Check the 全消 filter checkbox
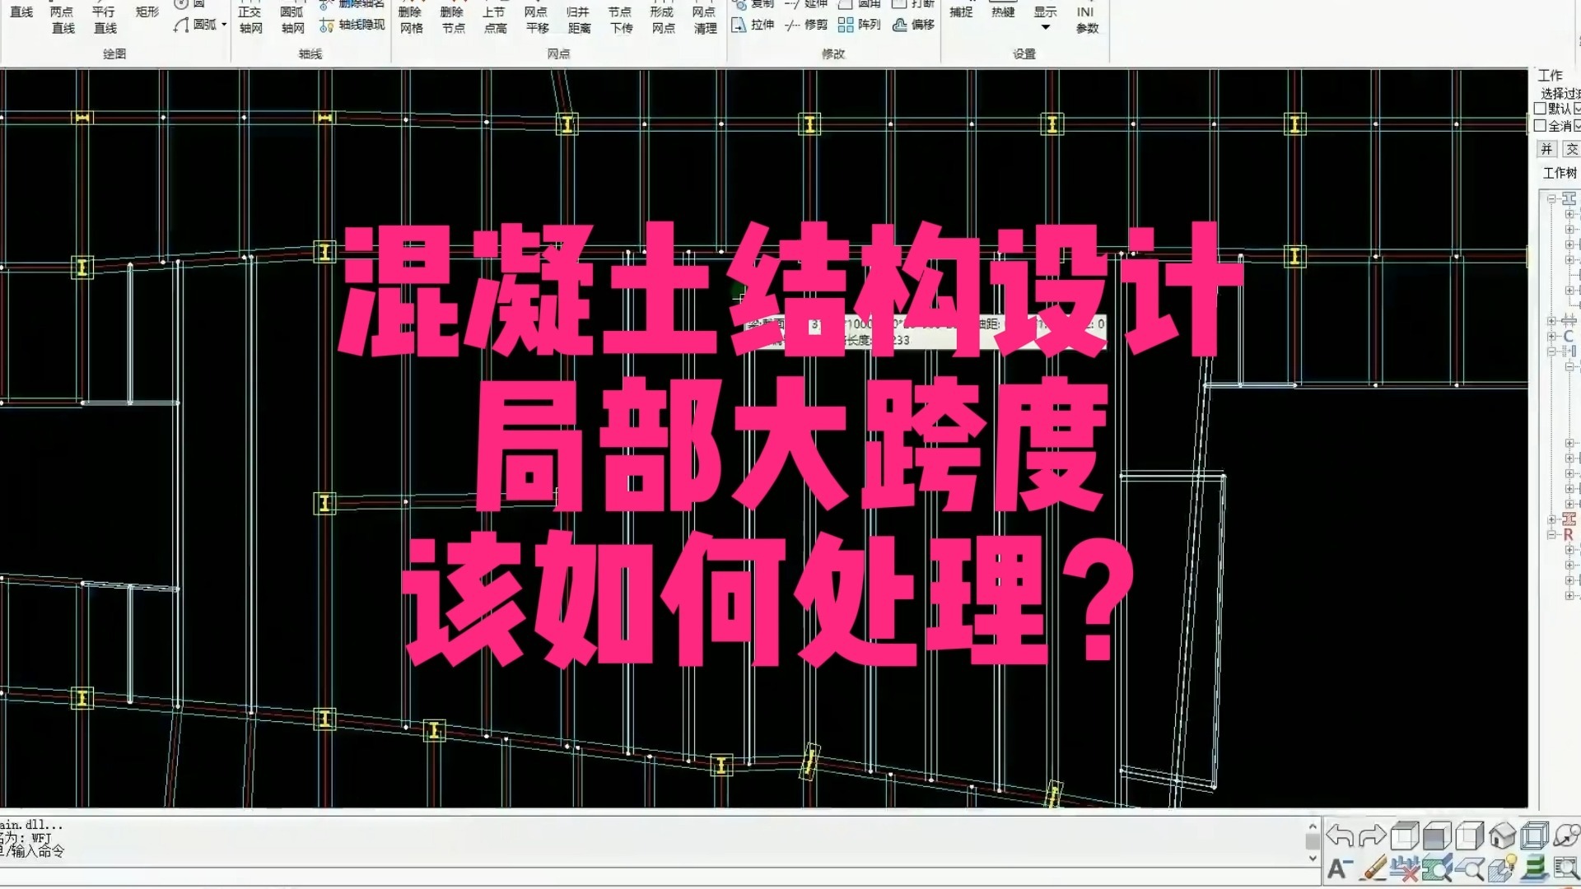The width and height of the screenshot is (1581, 889). 1540,125
